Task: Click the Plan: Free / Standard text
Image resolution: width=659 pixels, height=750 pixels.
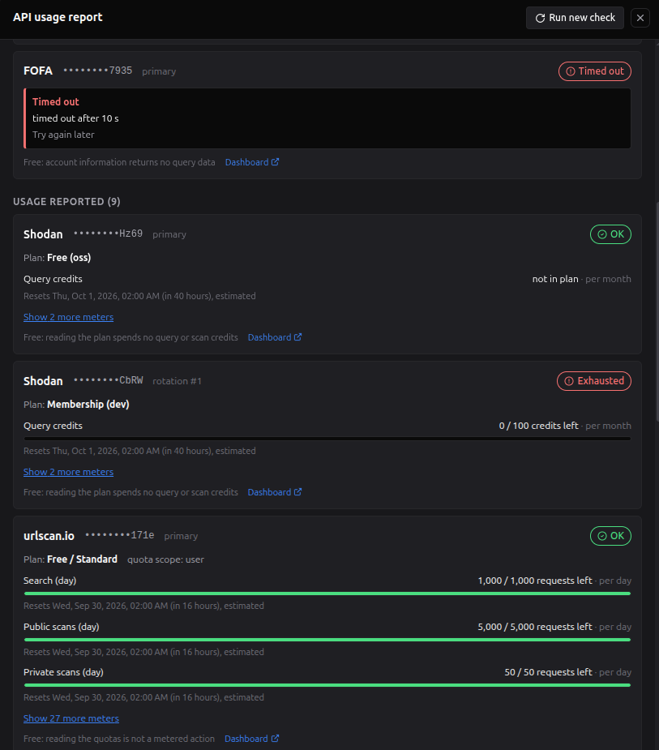Action: [x=71, y=559]
